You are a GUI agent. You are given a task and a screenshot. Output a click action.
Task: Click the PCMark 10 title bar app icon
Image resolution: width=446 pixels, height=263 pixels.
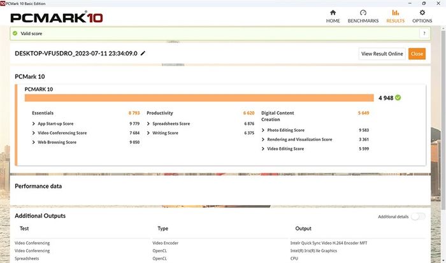[3, 3]
